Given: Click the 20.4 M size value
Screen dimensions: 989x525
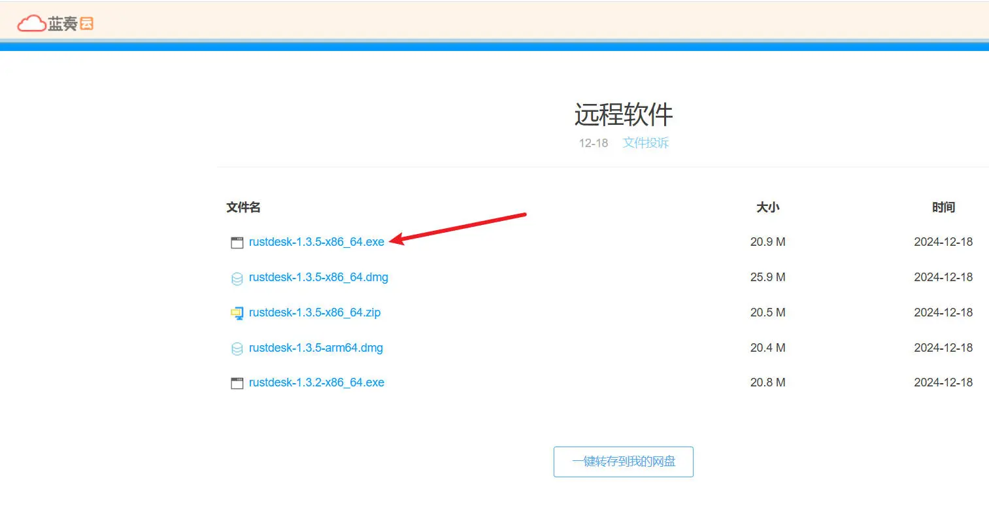Looking at the screenshot, I should tap(768, 348).
